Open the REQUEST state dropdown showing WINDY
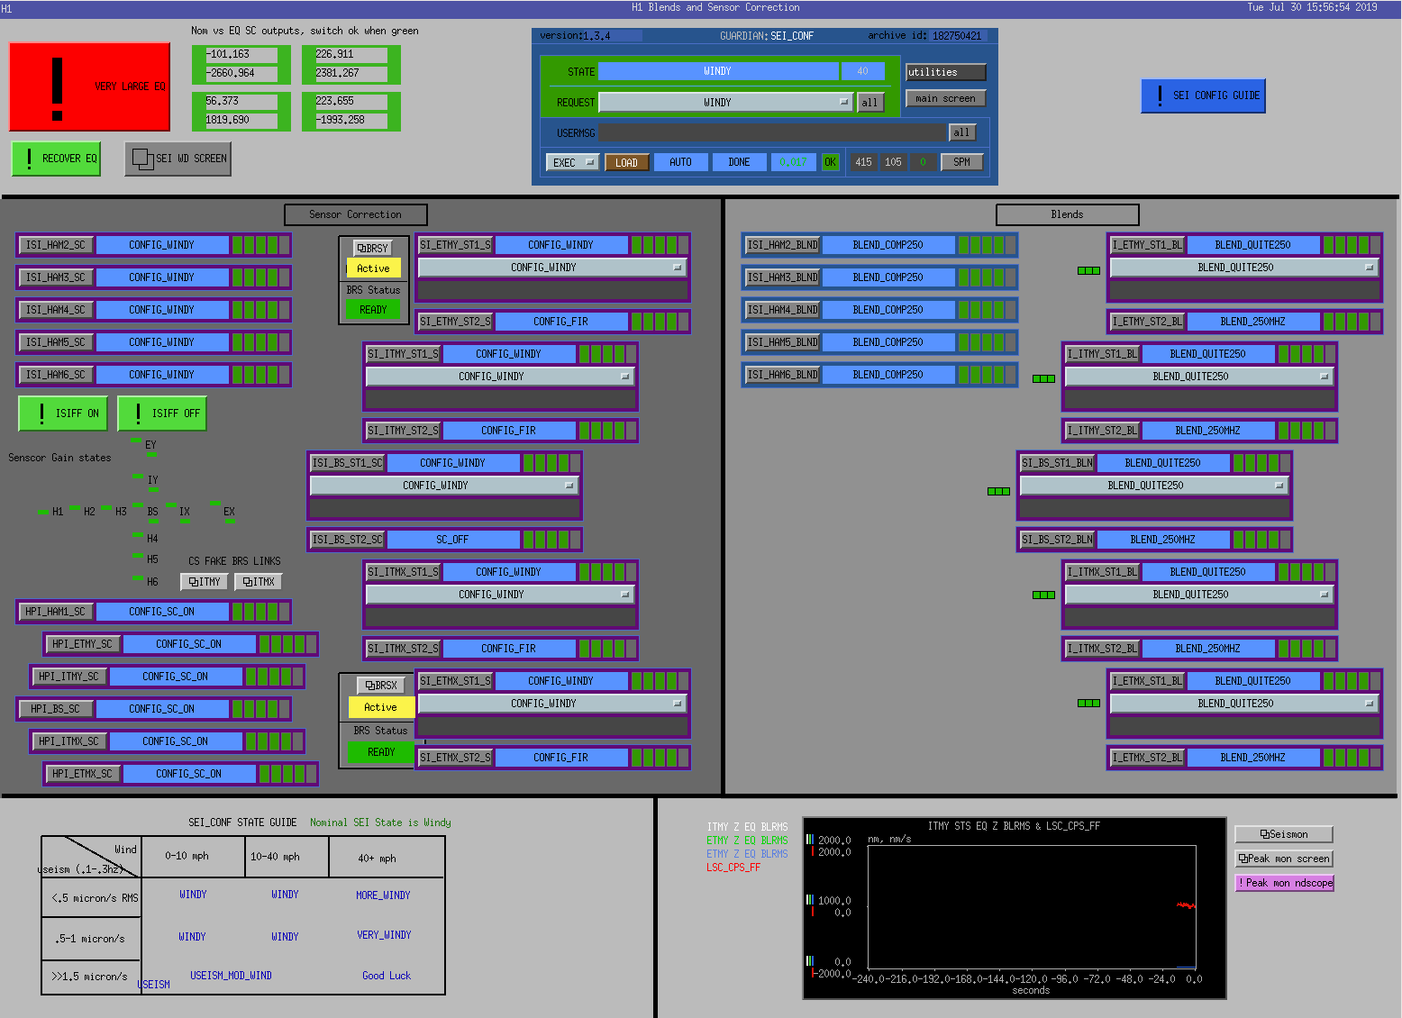The width and height of the screenshot is (1402, 1018). click(x=726, y=103)
